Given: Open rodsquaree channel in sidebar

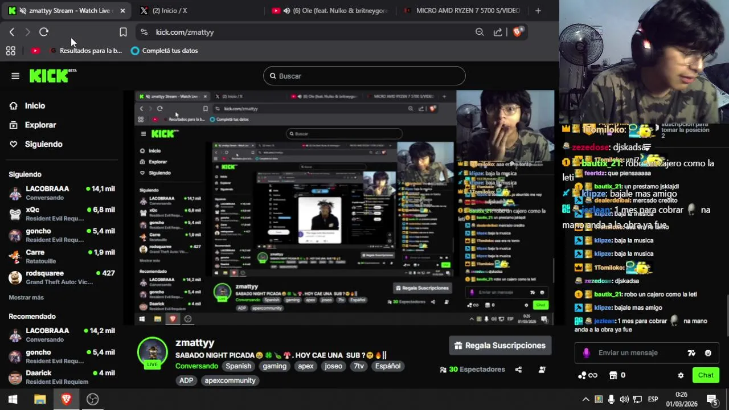Looking at the screenshot, I should [x=62, y=277].
